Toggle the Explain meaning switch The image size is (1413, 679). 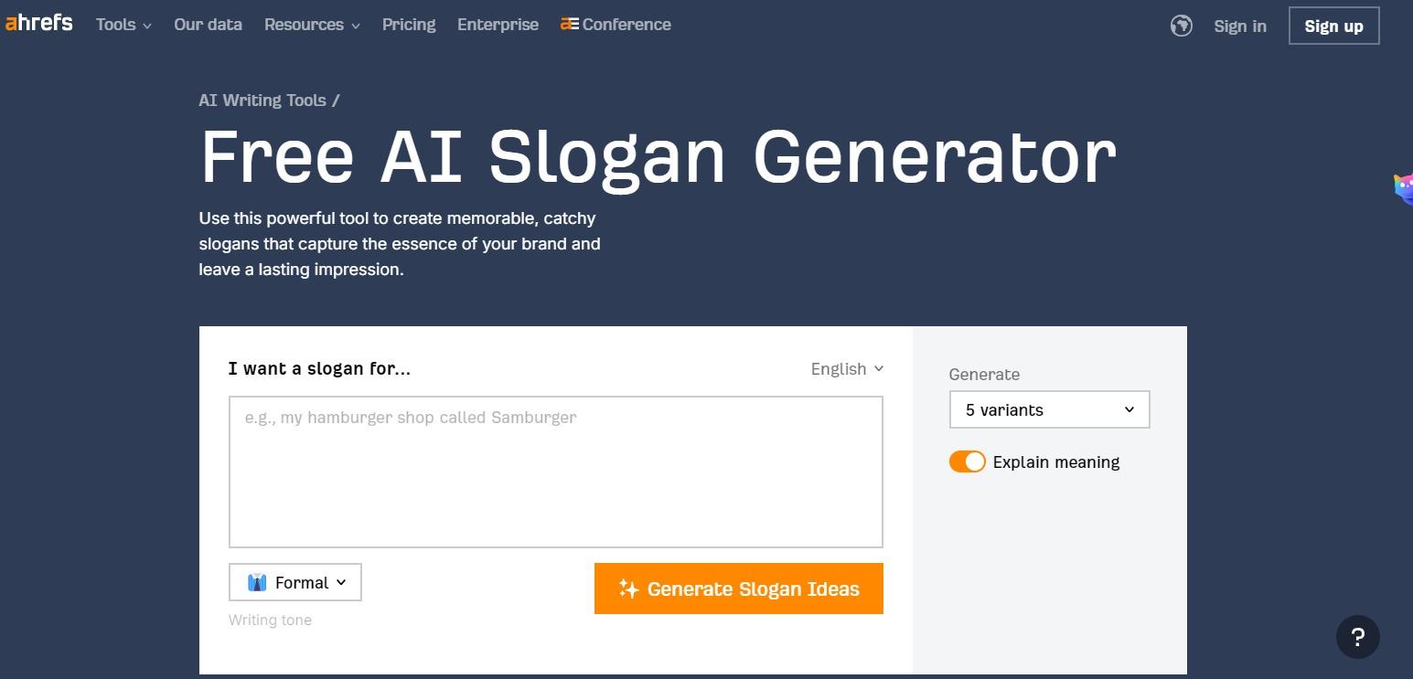click(x=967, y=462)
